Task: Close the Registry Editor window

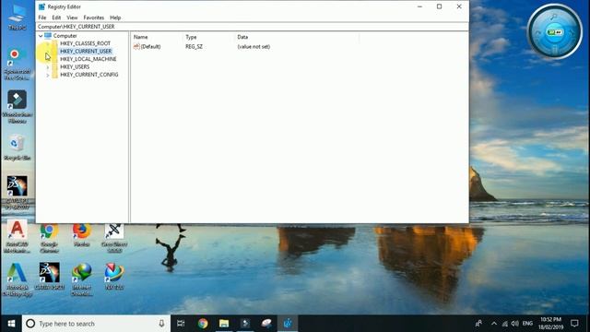Action: (x=459, y=6)
